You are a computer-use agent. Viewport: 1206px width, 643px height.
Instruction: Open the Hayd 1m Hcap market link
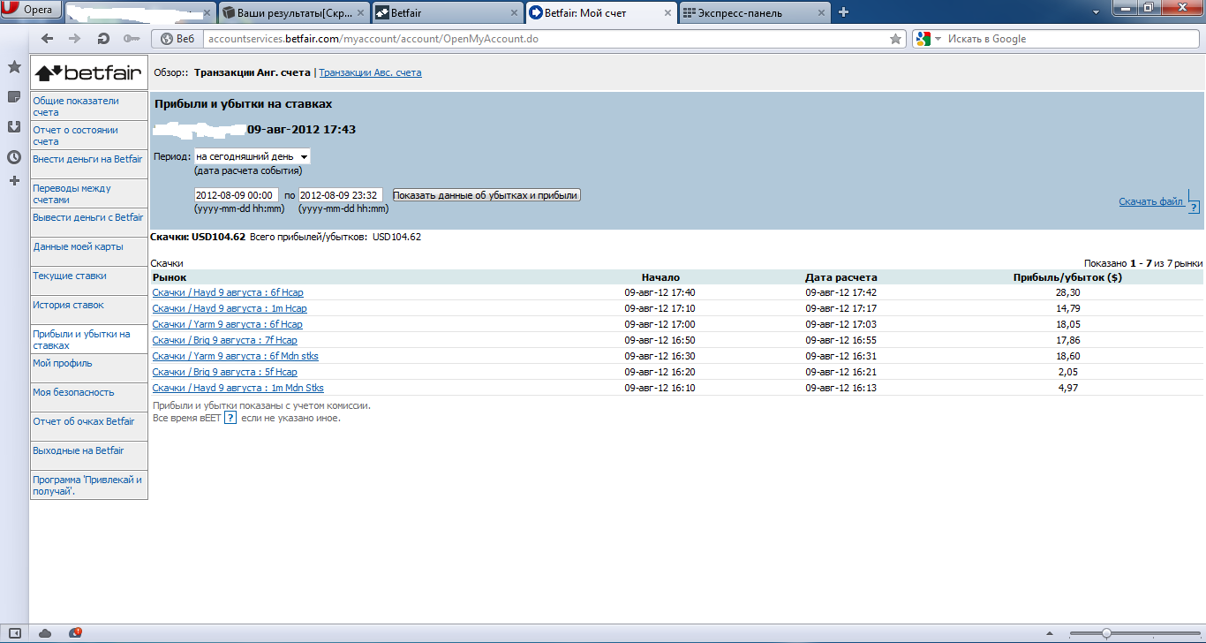[230, 308]
